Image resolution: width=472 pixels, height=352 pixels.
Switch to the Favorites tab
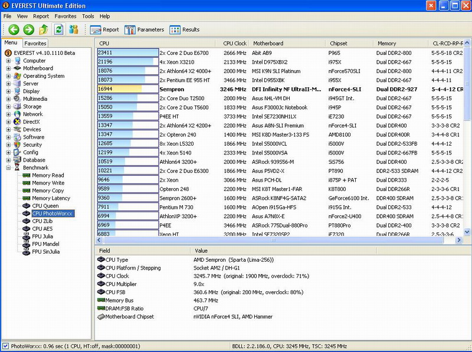click(x=35, y=43)
